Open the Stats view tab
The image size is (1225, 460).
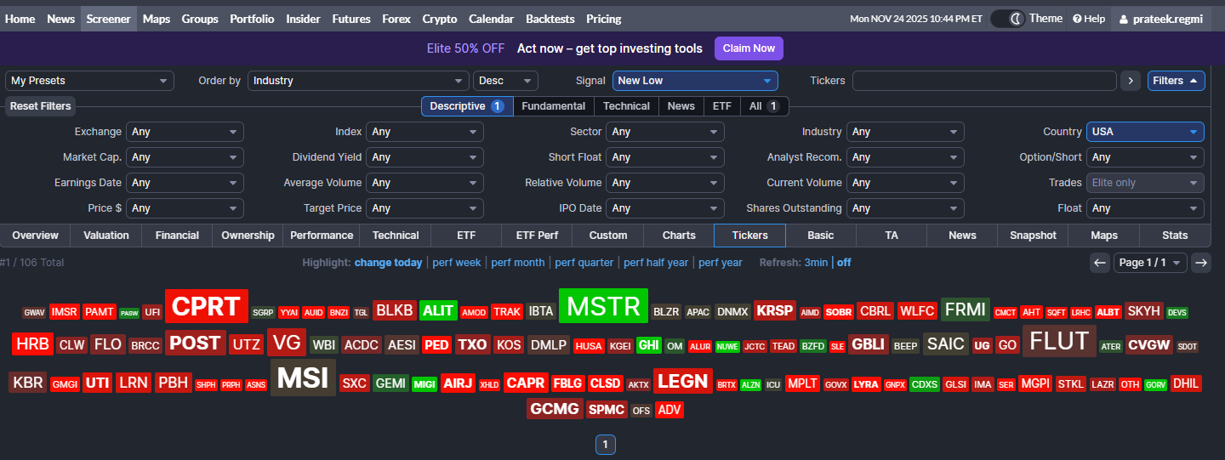pos(1175,236)
